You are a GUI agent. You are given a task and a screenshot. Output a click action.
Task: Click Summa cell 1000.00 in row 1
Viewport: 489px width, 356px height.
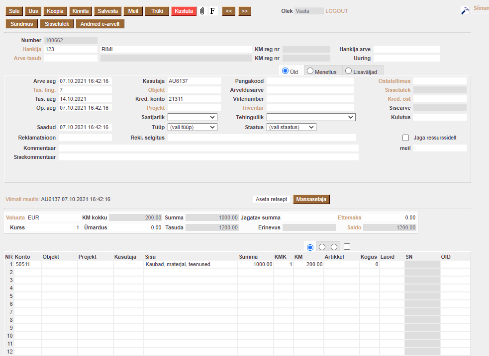pos(256,264)
